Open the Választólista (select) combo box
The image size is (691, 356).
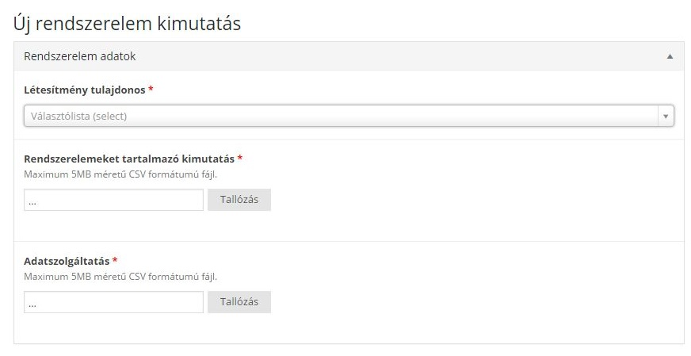point(349,116)
